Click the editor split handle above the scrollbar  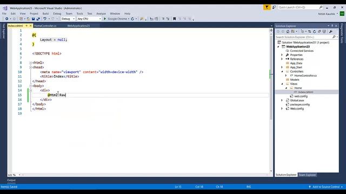click(271, 30)
